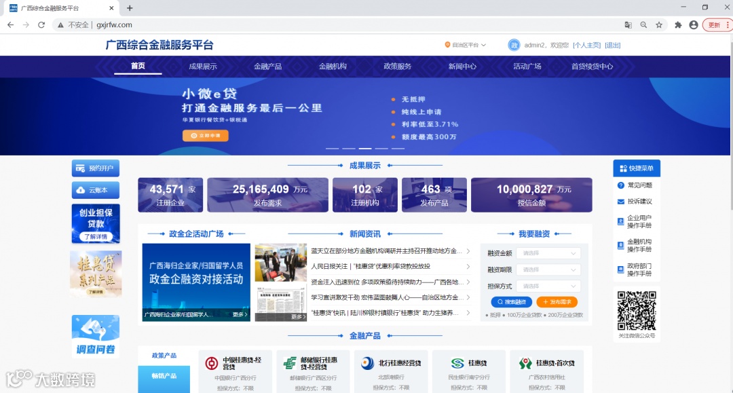The height and width of the screenshot is (393, 733).
Task: Select the last banner carousel indicator
Action: click(398, 149)
